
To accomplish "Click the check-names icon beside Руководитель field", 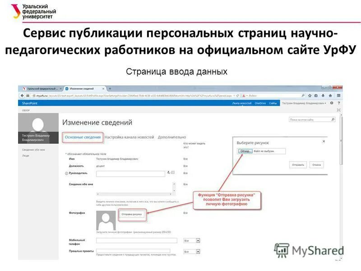I will [x=168, y=172].
